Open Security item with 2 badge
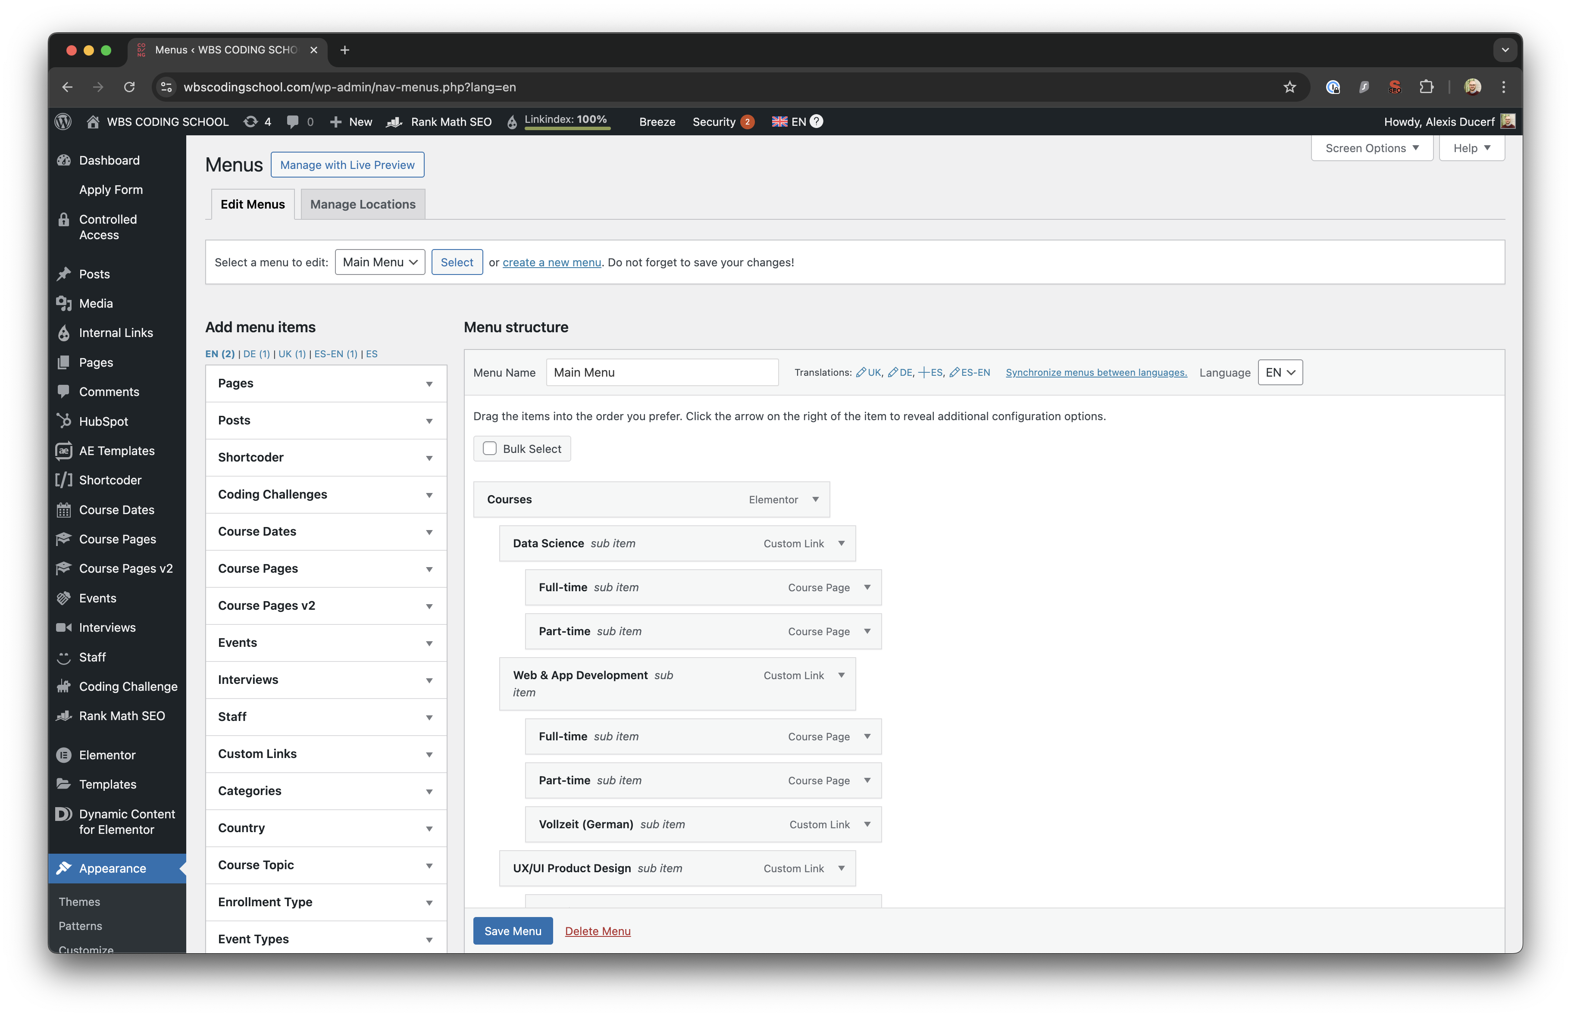The width and height of the screenshot is (1571, 1017). (723, 122)
